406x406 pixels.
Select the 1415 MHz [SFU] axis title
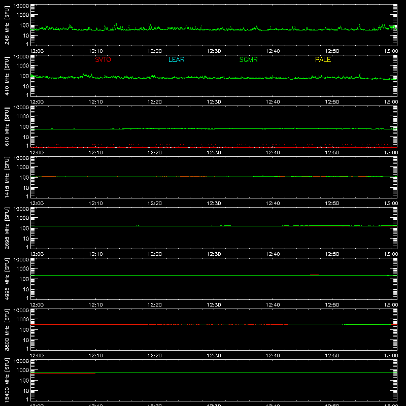click(7, 177)
